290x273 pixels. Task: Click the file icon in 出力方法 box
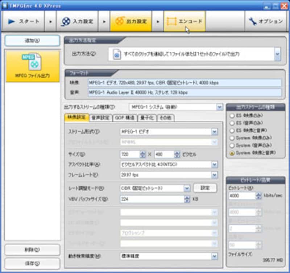(x=117, y=54)
